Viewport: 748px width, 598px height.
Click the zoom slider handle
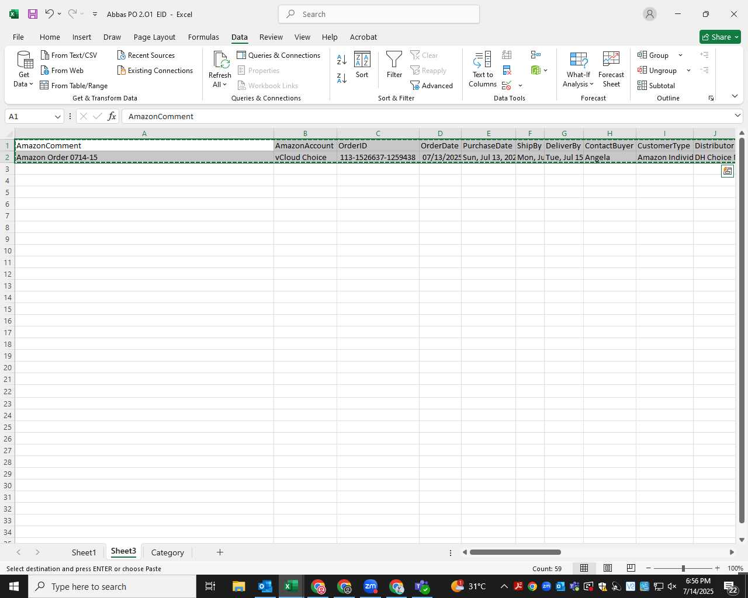[683, 568]
